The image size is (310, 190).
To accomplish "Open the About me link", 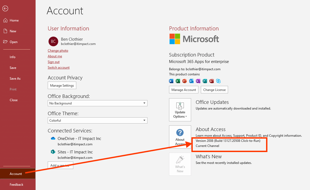I will pos(55,56).
